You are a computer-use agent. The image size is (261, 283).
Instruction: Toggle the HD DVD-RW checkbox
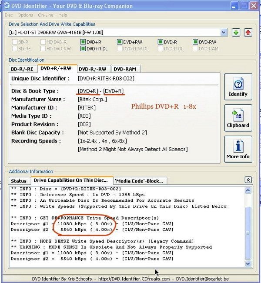click(x=43, y=49)
